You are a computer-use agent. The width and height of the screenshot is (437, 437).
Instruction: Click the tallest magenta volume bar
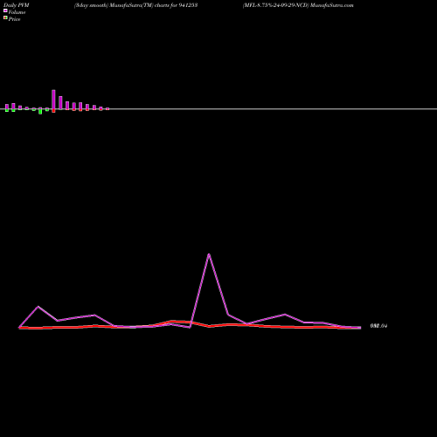tap(53, 100)
